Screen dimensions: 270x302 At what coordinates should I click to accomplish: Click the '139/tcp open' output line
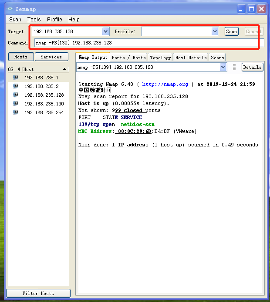(x=97, y=124)
